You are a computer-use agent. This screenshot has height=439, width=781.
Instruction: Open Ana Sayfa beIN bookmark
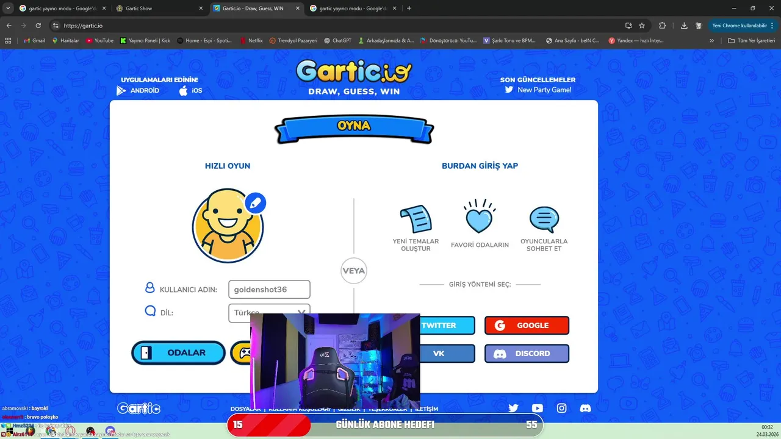click(572, 41)
